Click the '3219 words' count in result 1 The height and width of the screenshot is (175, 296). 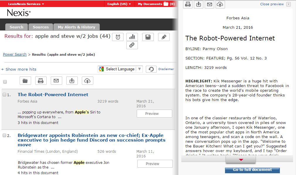[x=108, y=101]
